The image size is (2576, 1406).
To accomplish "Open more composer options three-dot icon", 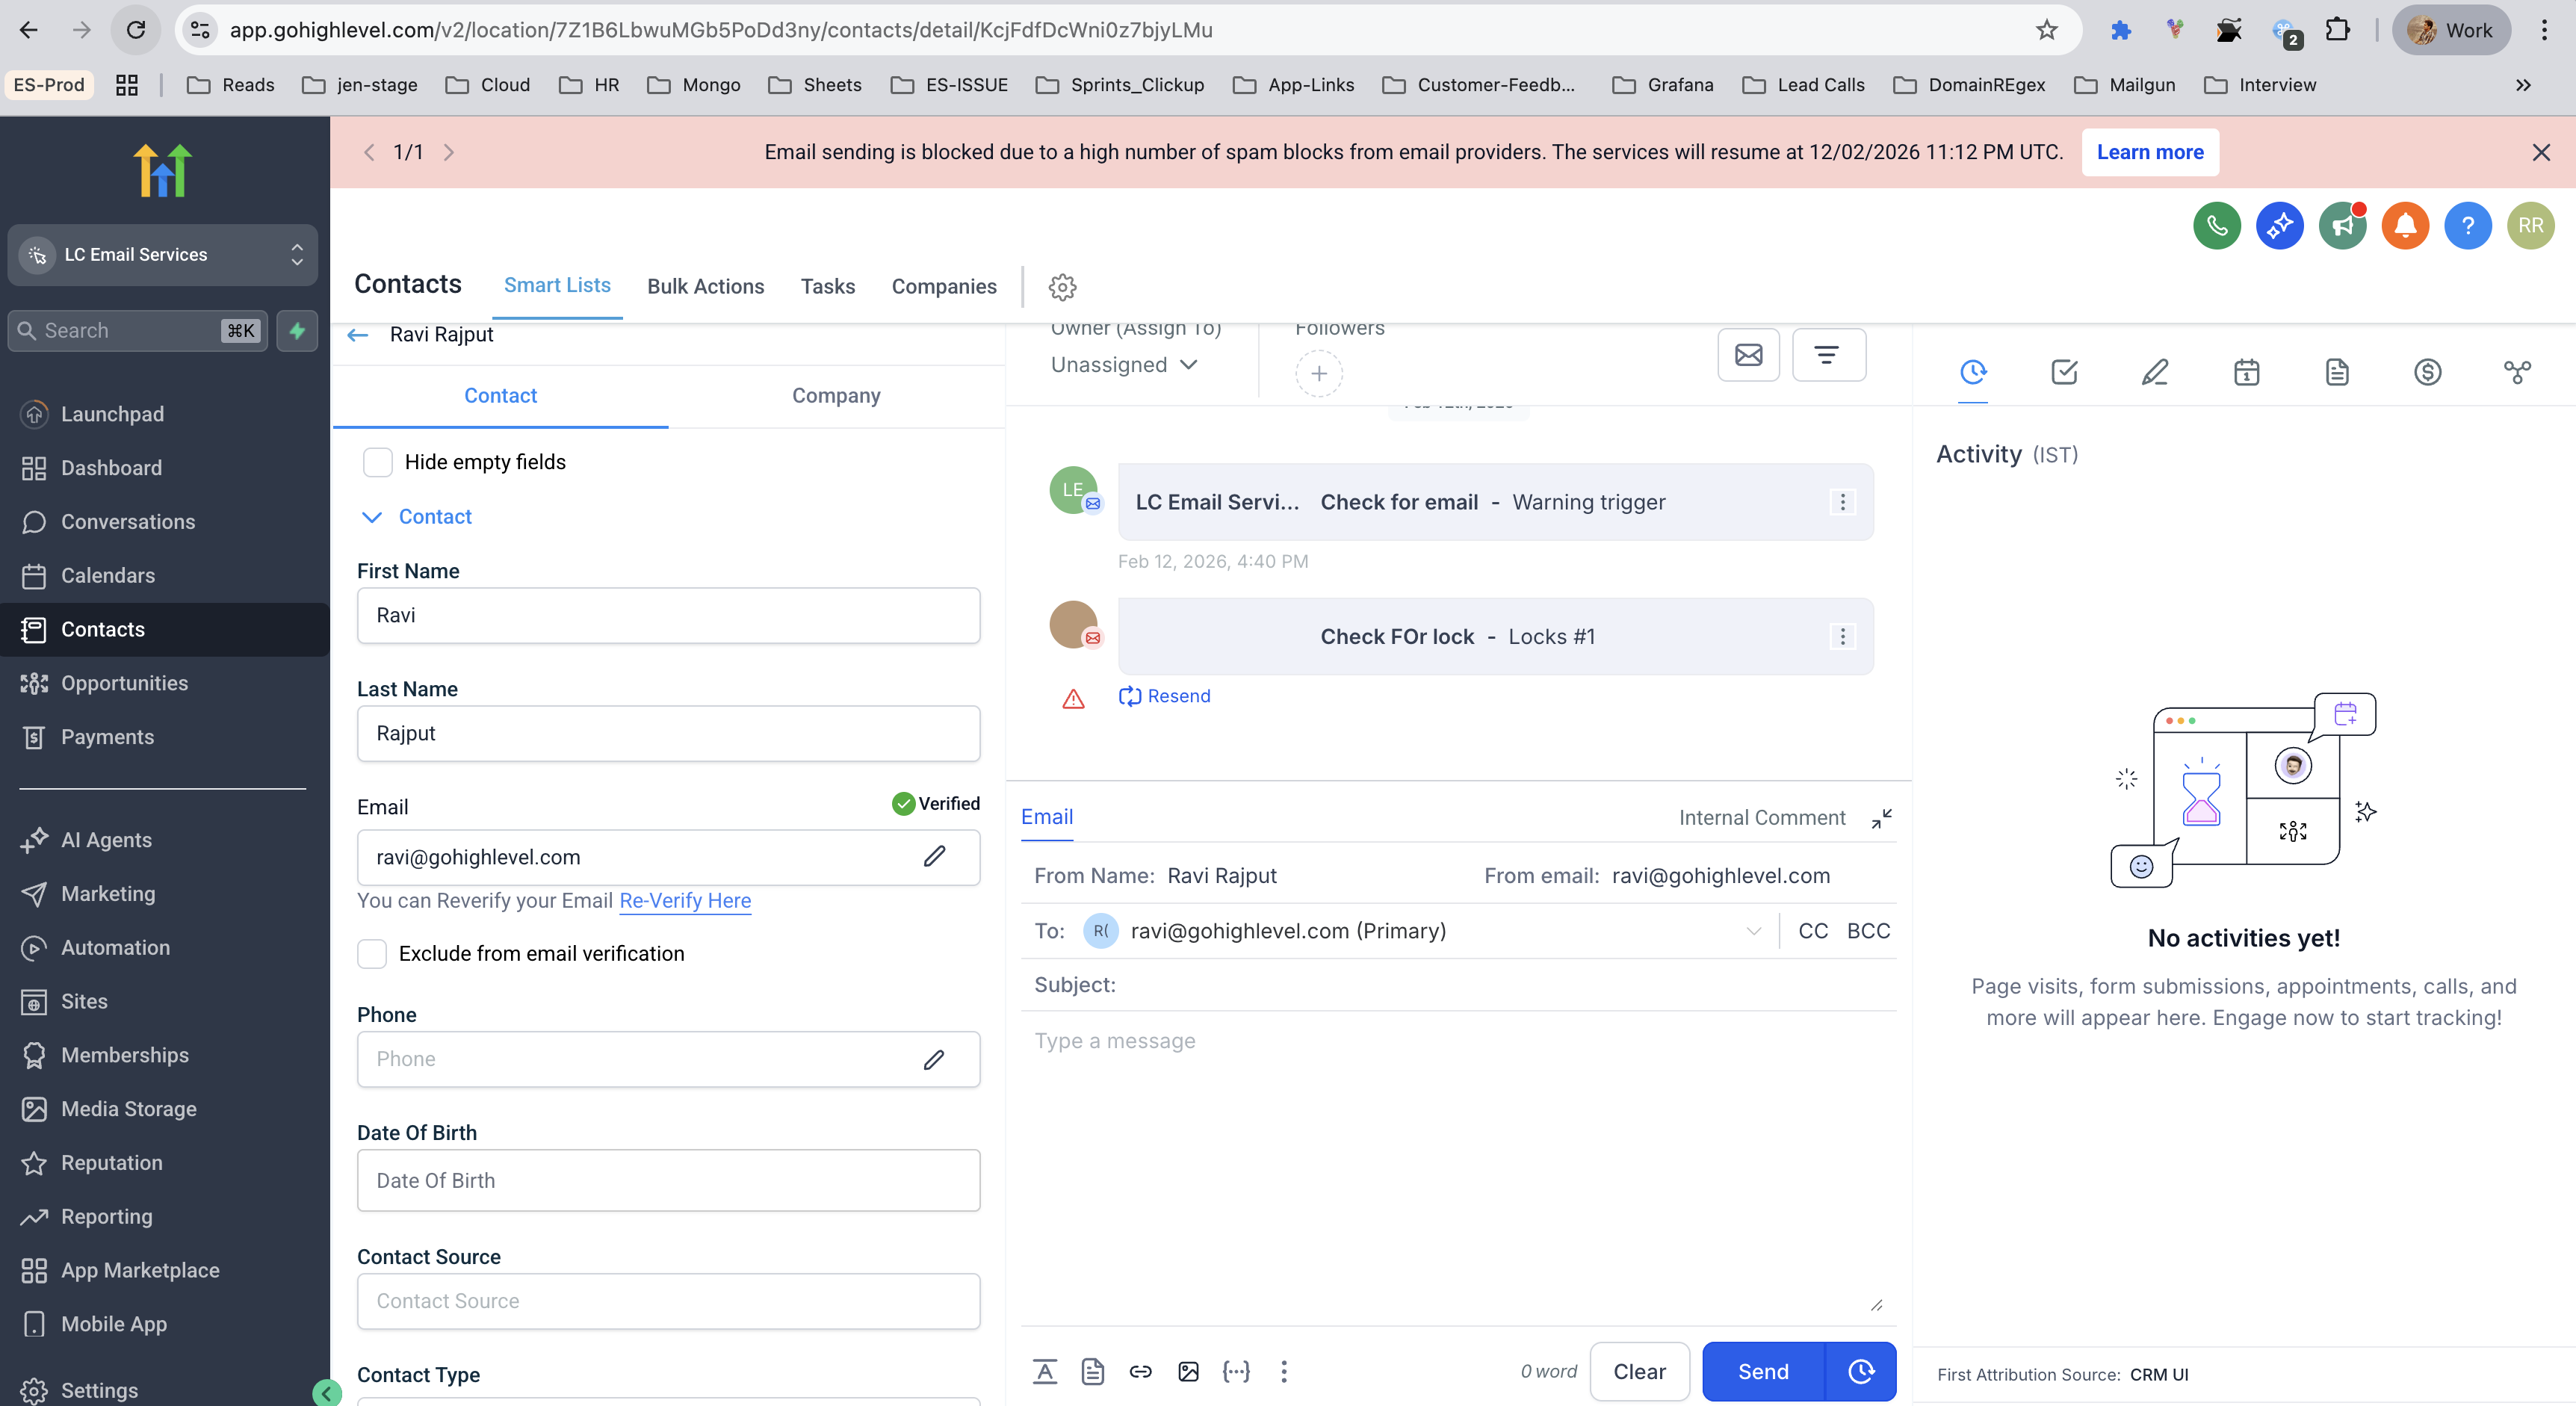I will pos(1284,1372).
